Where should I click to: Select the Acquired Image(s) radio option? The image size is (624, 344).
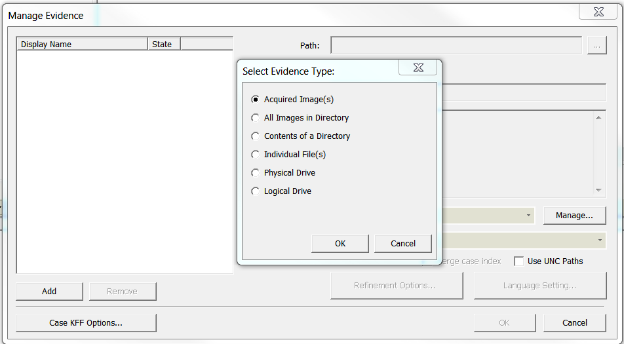255,100
